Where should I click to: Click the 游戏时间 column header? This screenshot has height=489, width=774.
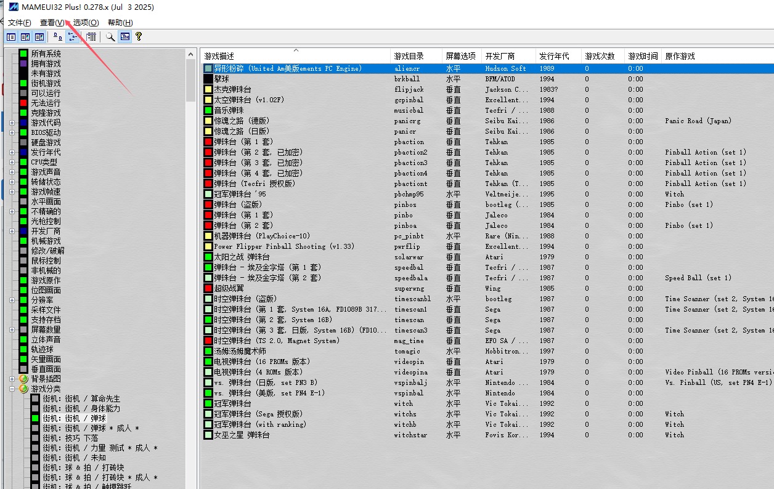[643, 56]
